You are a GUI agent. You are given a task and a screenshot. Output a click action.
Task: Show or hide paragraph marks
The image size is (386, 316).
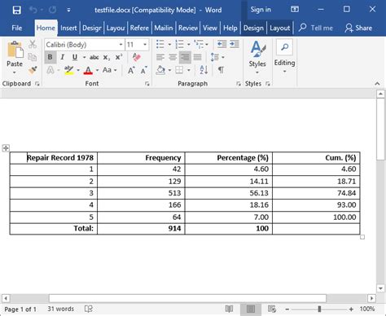pos(221,70)
